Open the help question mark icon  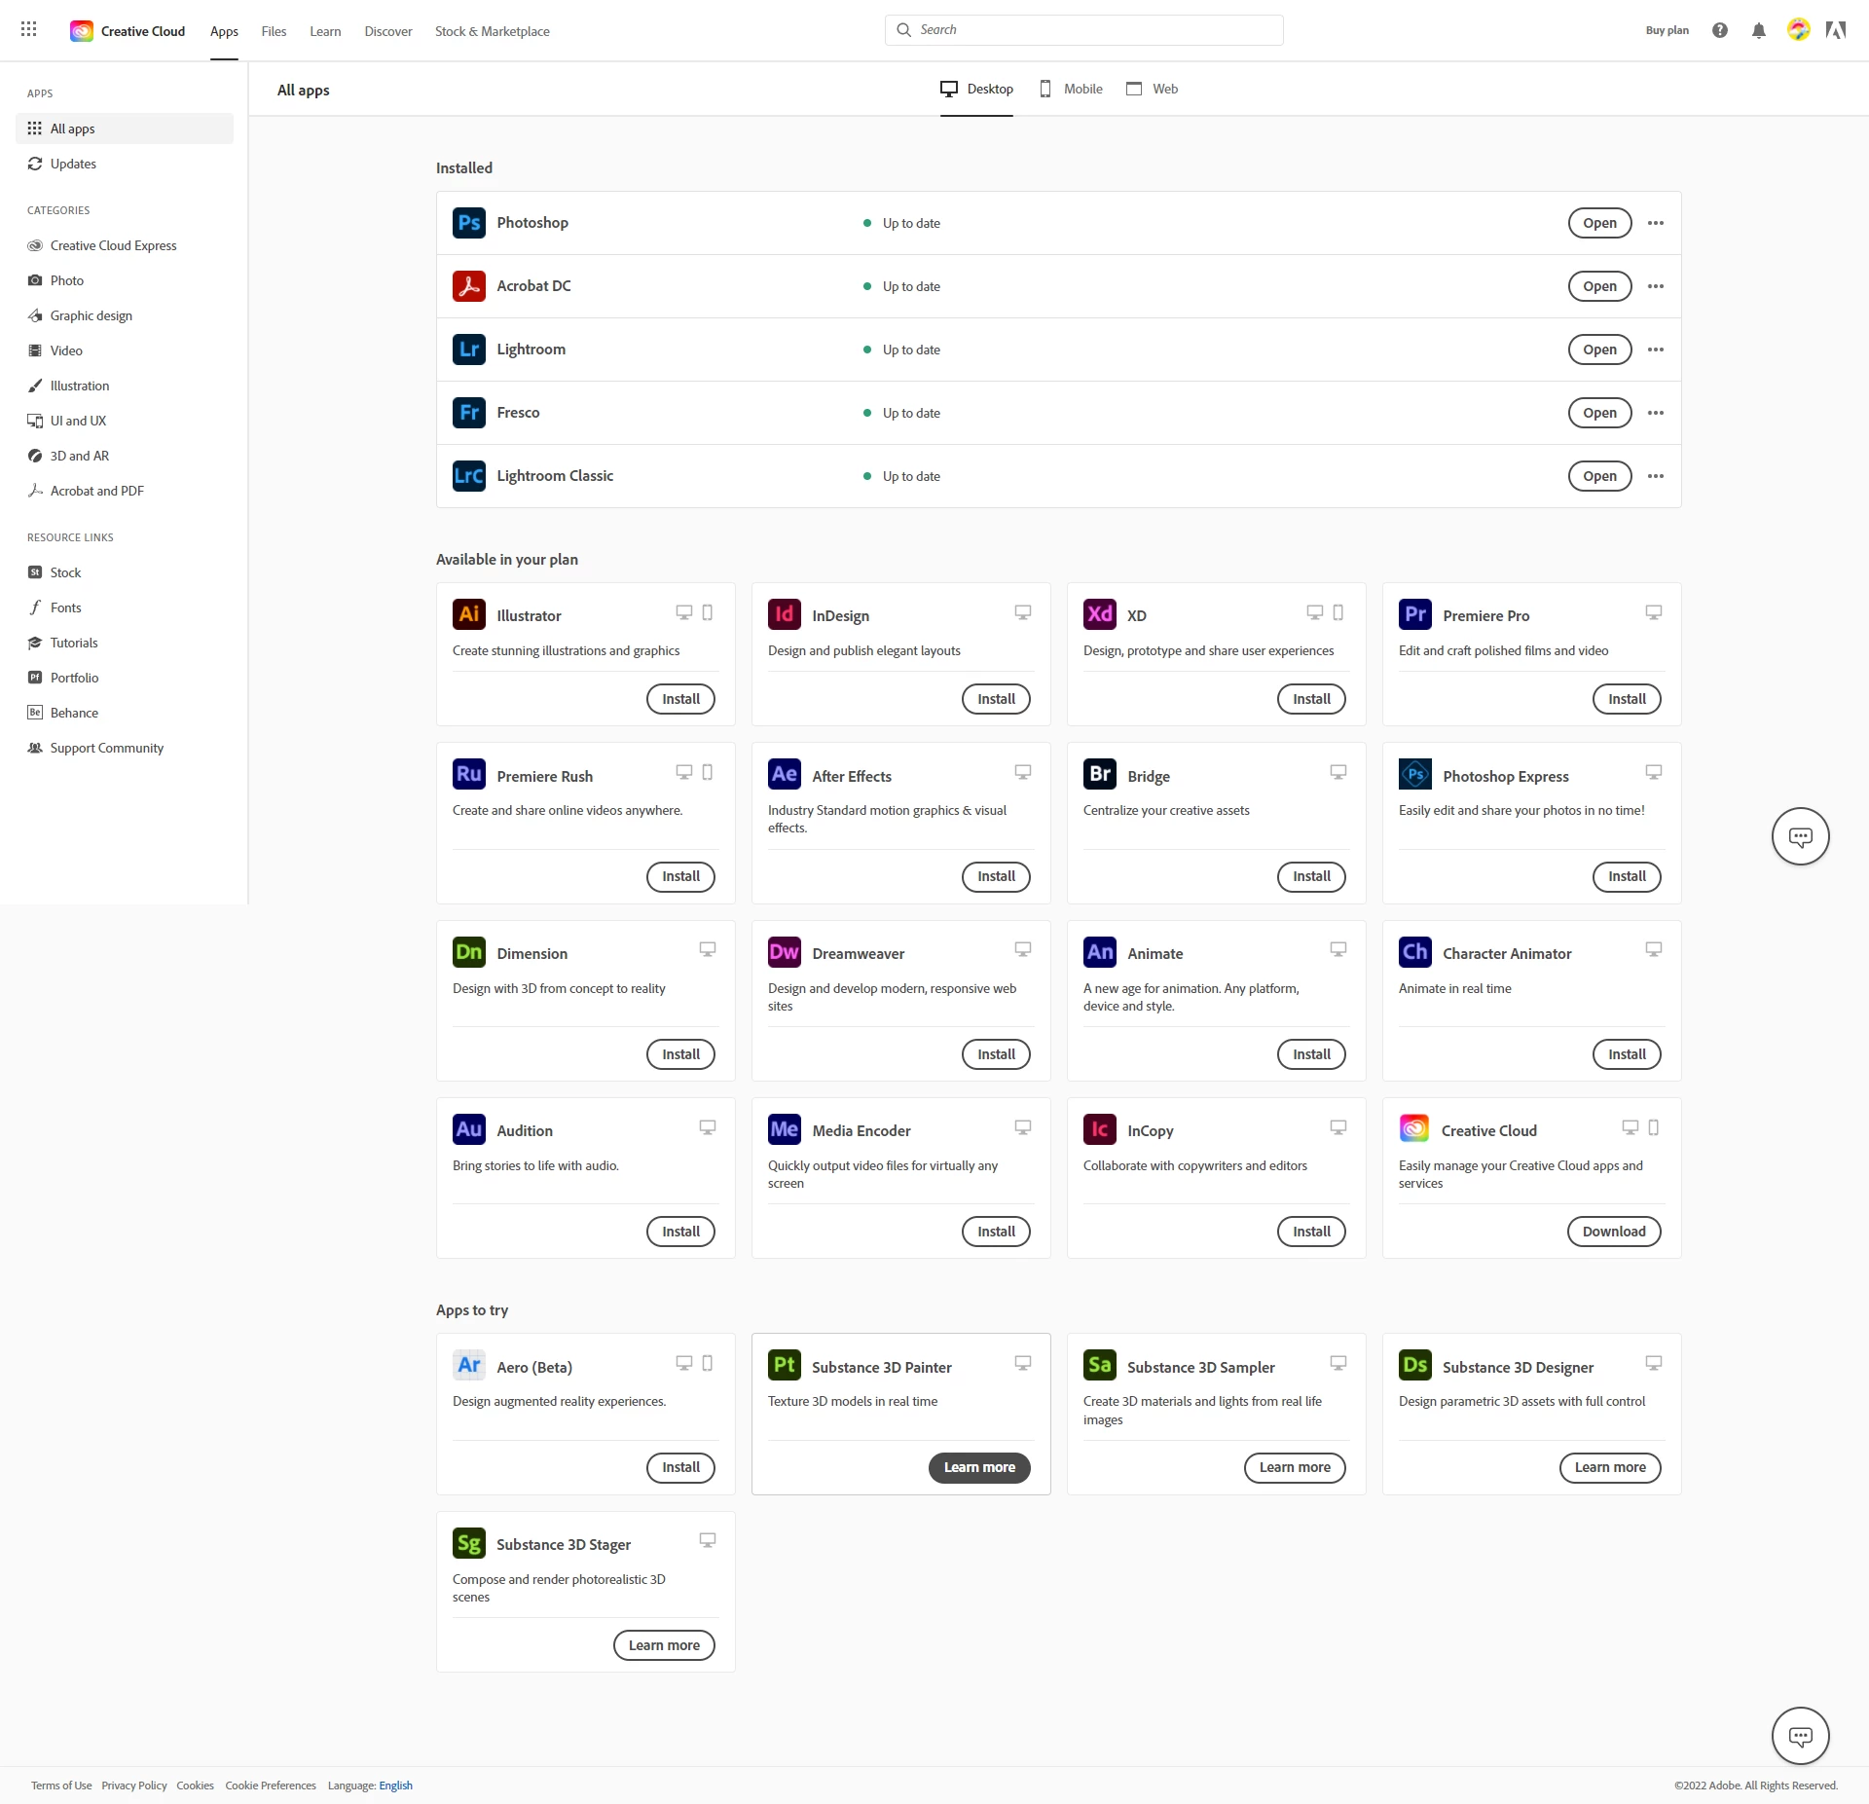(x=1720, y=30)
